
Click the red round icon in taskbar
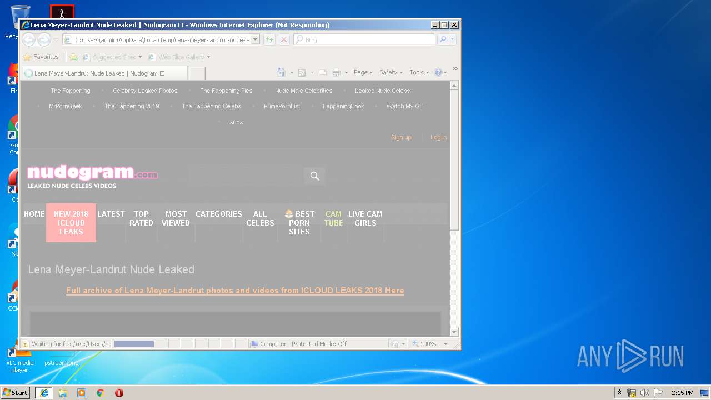(119, 393)
